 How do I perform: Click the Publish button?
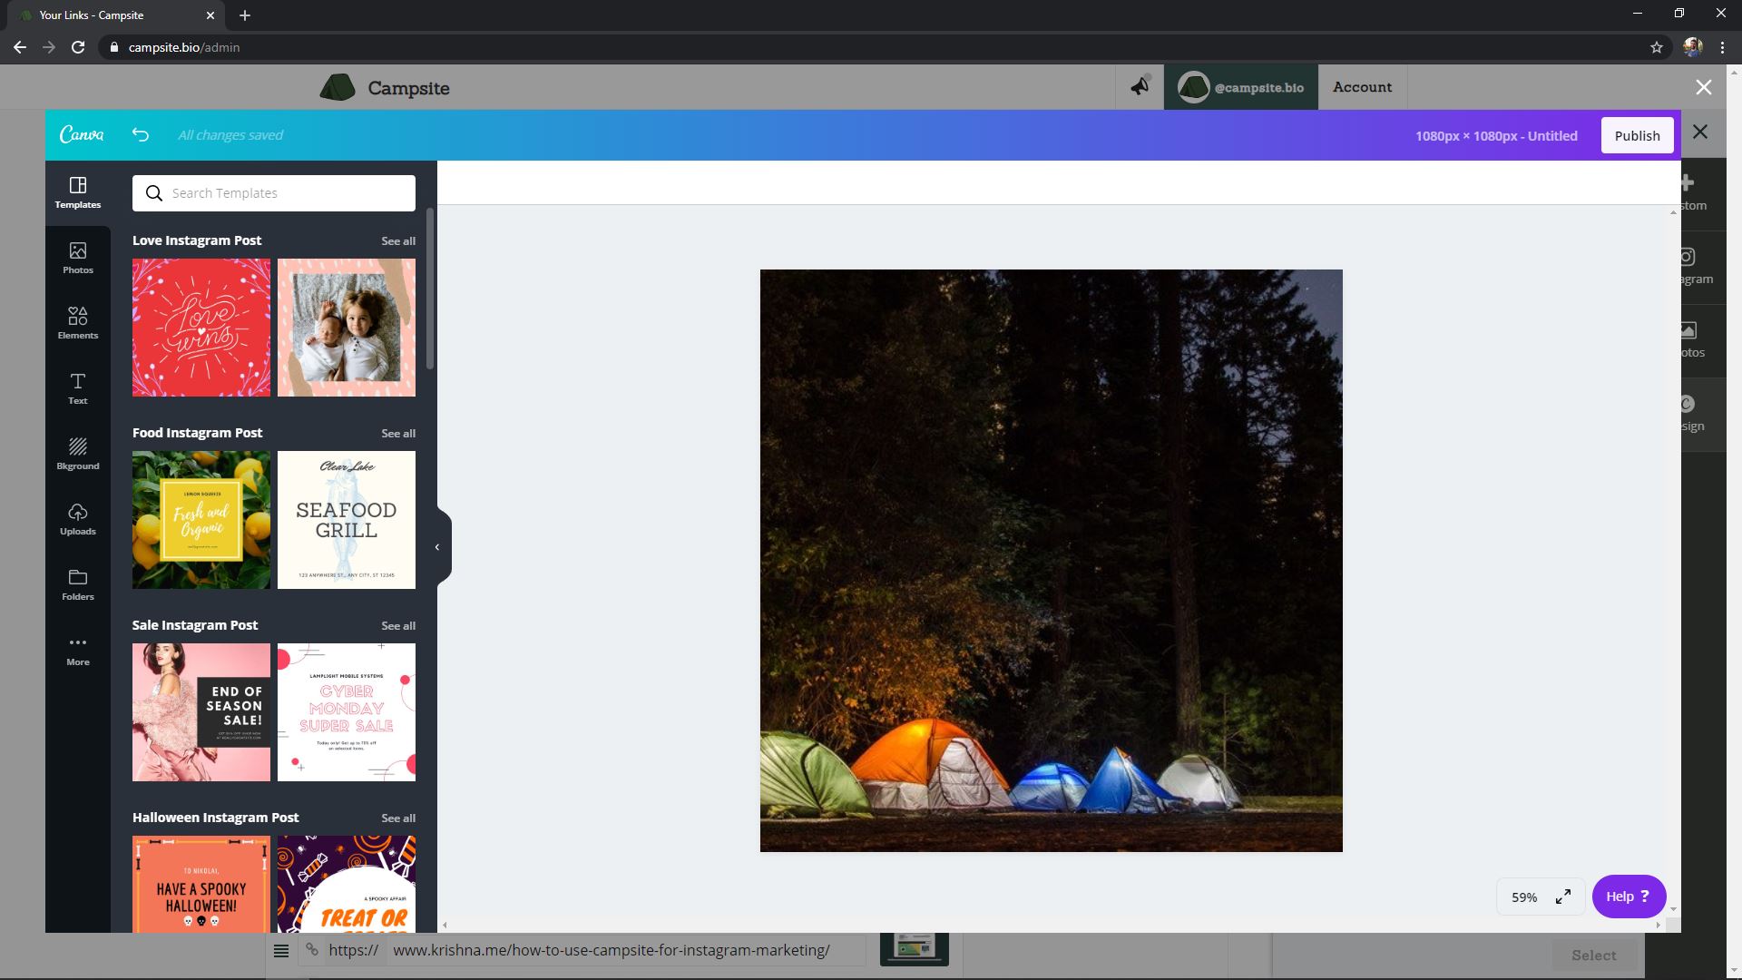(1637, 135)
